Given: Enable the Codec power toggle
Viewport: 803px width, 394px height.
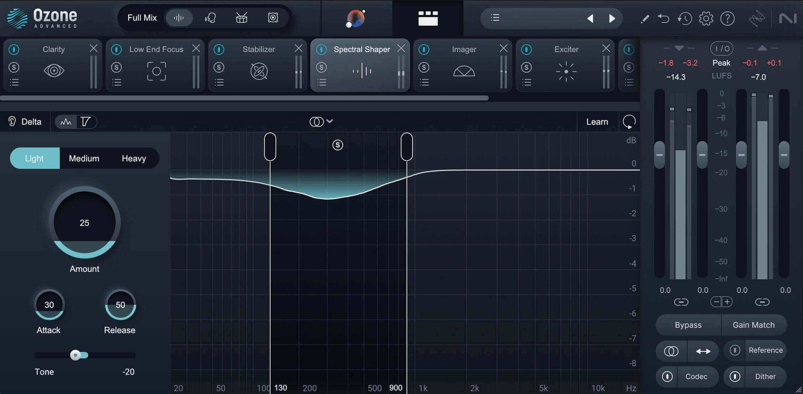Looking at the screenshot, I should [x=667, y=377].
